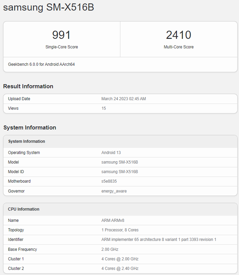Click Geekbench 6.0.0 for Android AArch64 text
Screen dimensions: 239x275
tap(41, 64)
